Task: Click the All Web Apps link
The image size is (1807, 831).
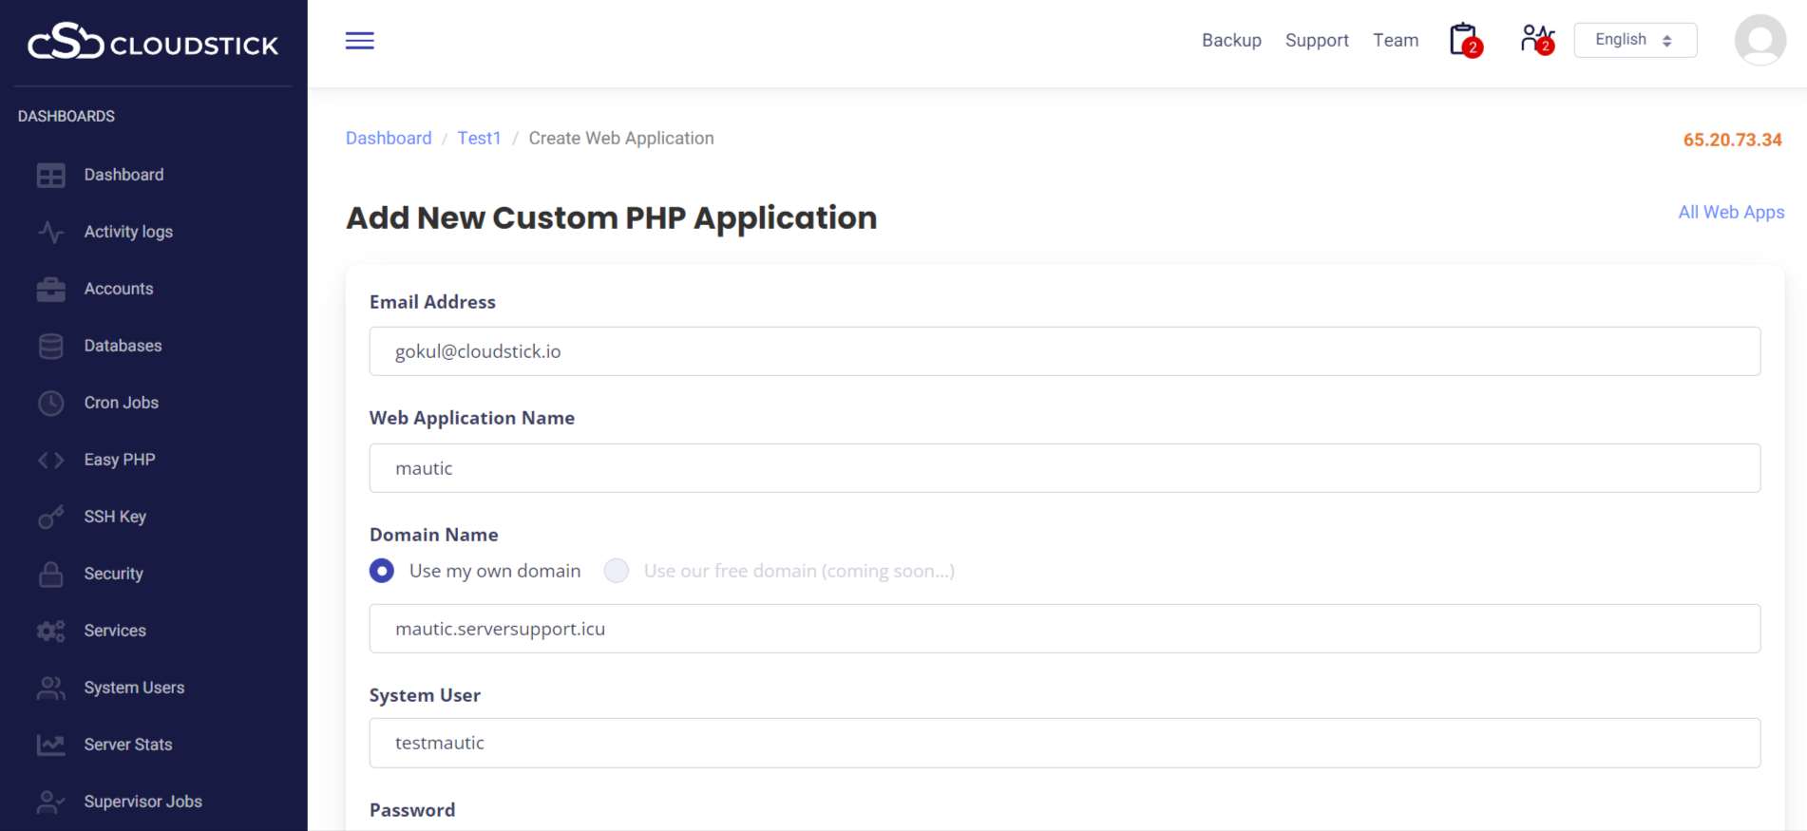Action: pyautogui.click(x=1731, y=213)
